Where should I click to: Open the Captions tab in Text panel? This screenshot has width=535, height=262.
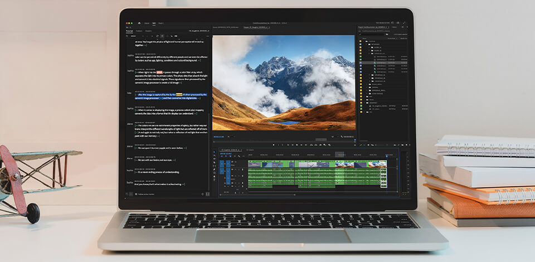coord(139,31)
